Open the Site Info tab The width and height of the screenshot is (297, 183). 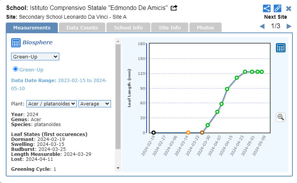point(170,28)
